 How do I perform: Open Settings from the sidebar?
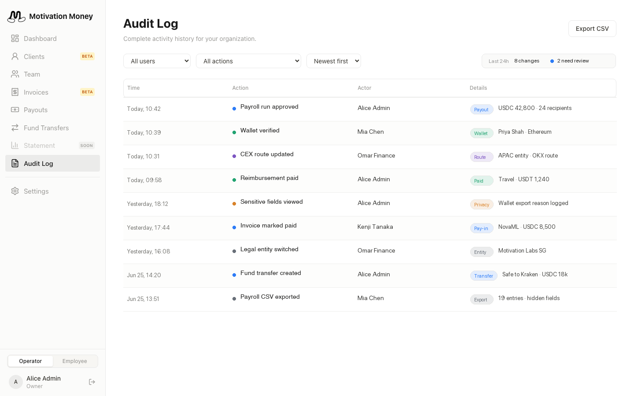click(52, 191)
